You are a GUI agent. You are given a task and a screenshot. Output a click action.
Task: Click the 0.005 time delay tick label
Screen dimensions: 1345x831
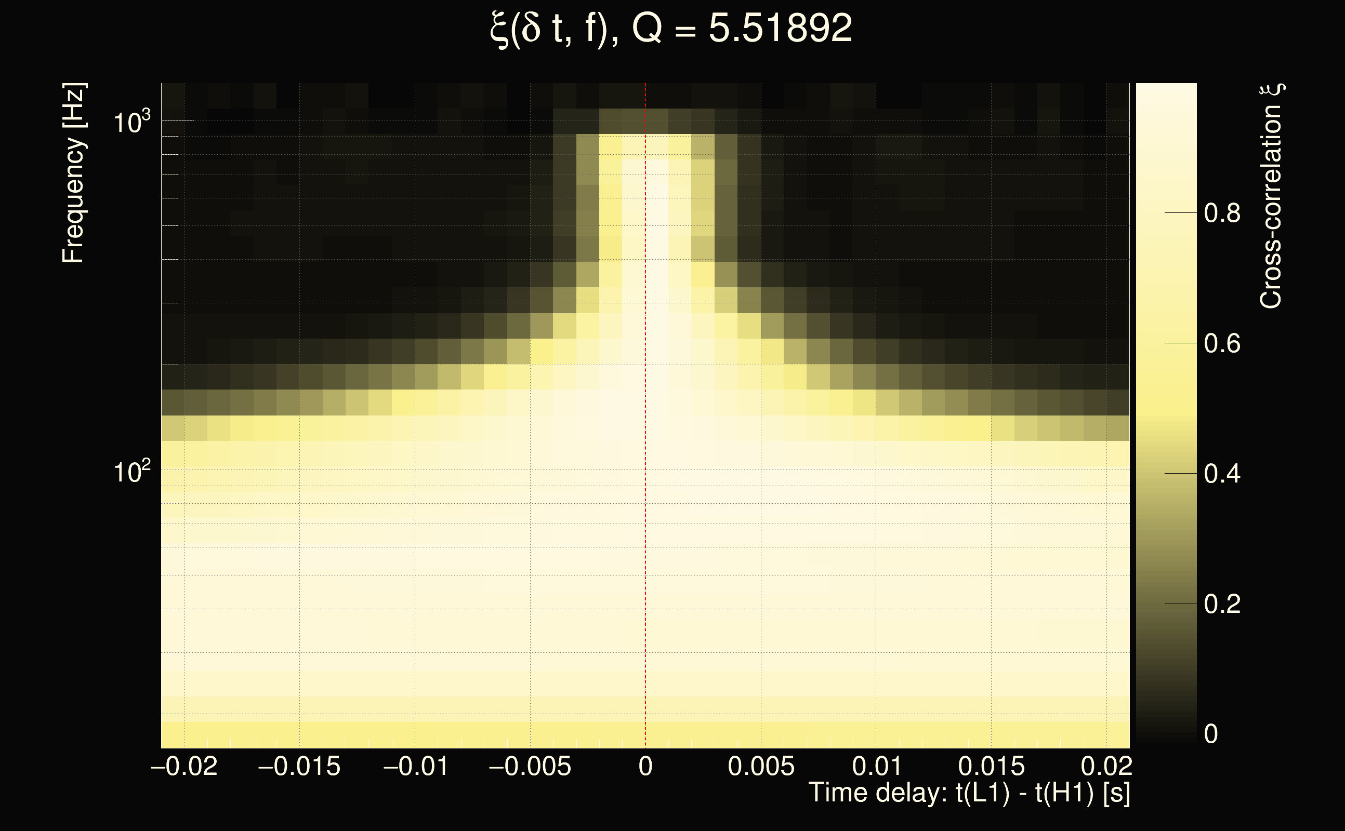point(761,766)
